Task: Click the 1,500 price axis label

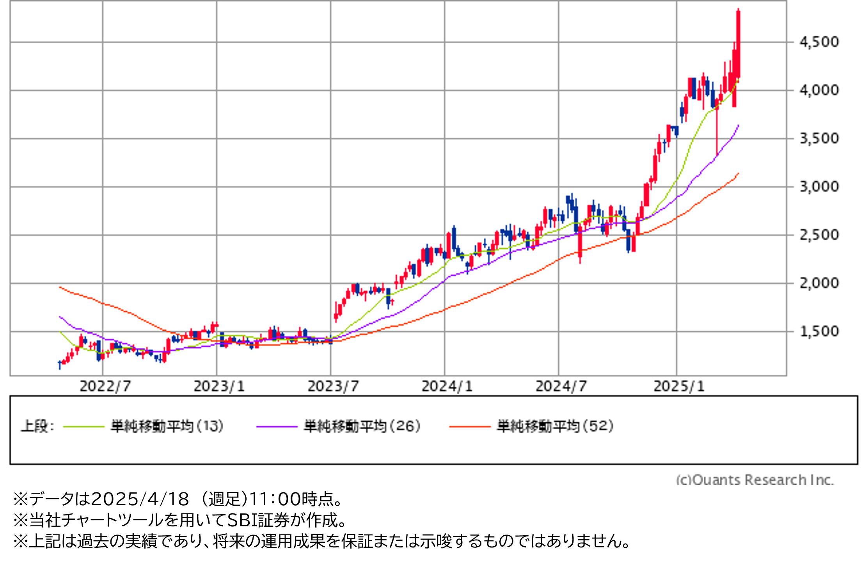Action: [x=819, y=331]
